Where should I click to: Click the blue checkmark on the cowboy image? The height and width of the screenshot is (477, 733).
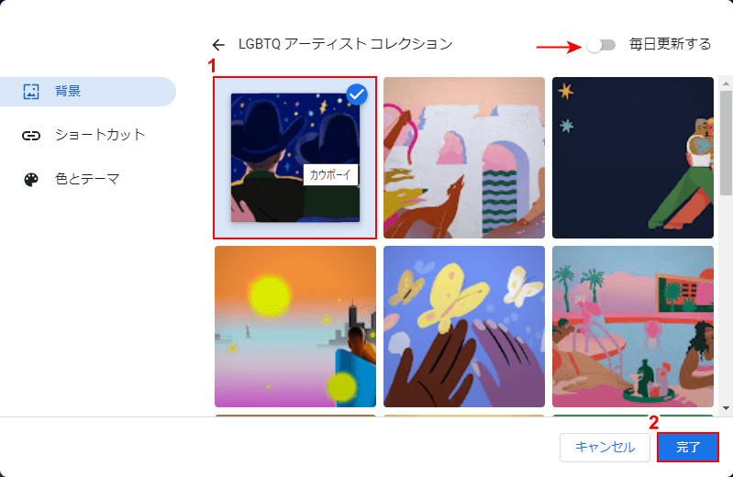coord(357,94)
